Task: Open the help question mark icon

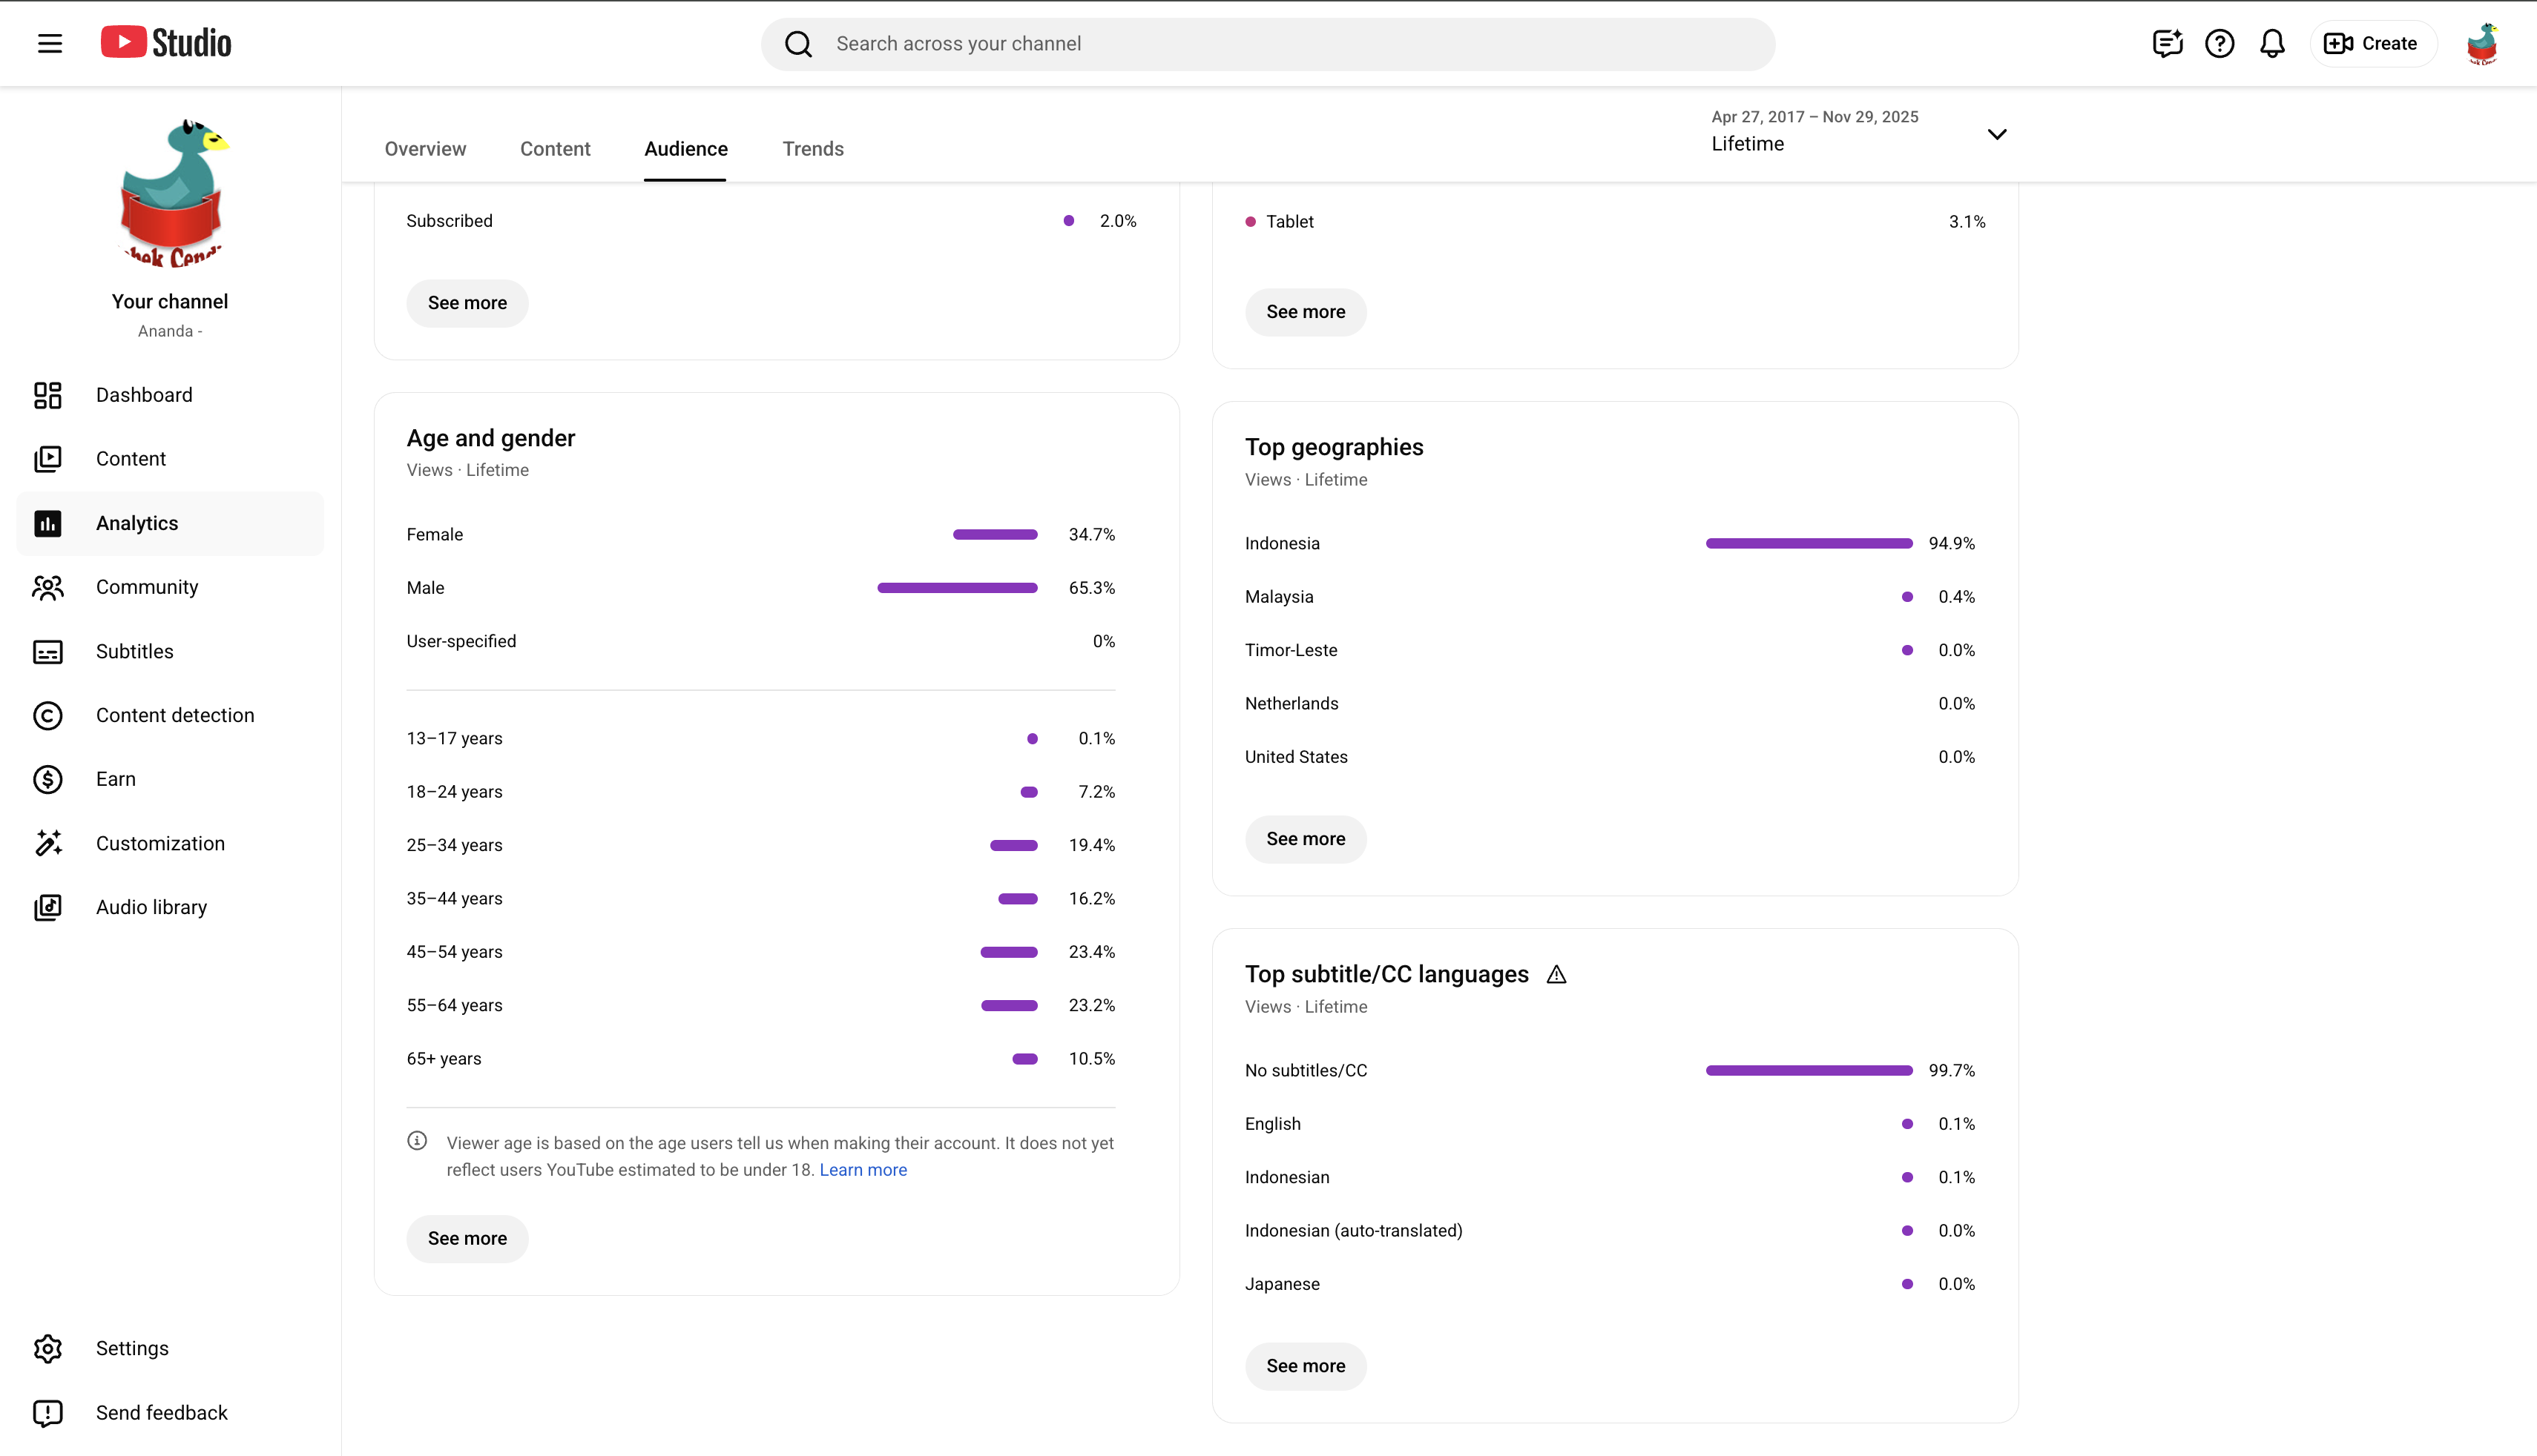Action: coord(2219,43)
